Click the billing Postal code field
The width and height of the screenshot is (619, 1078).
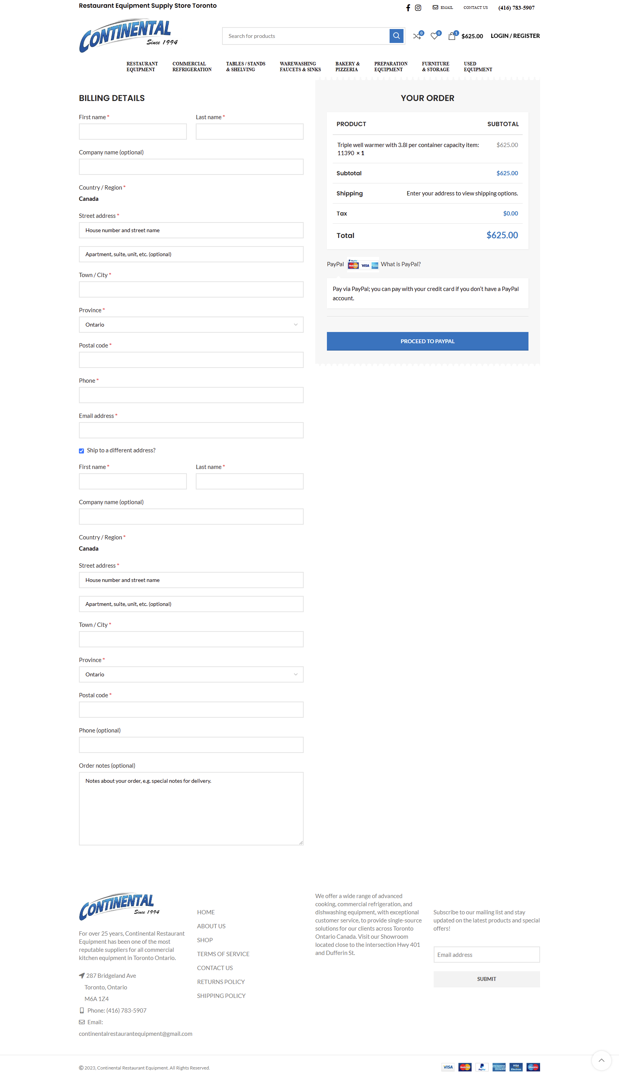click(191, 359)
